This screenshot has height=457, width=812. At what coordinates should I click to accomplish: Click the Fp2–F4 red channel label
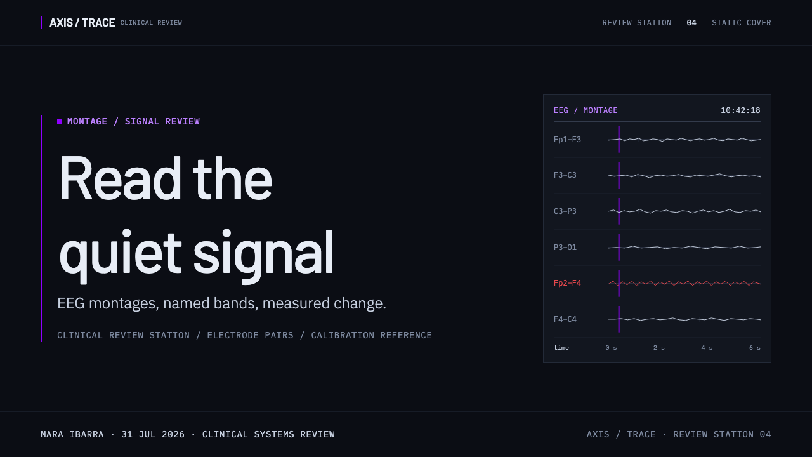point(567,283)
